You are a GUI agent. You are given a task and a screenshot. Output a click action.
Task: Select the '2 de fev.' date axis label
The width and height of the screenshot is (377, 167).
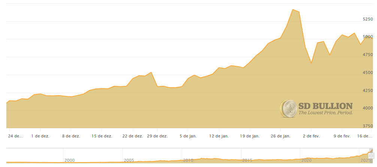click(311, 136)
